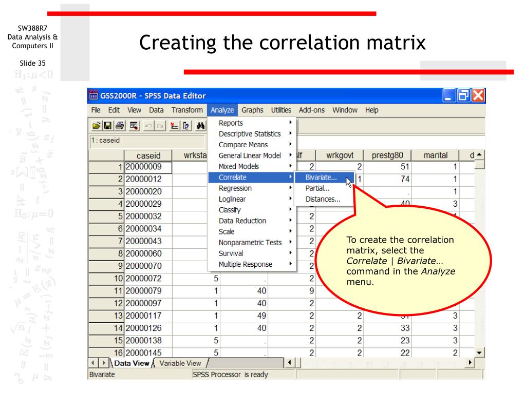Expand the Loglinear submenu
The image size is (526, 394).
point(252,199)
